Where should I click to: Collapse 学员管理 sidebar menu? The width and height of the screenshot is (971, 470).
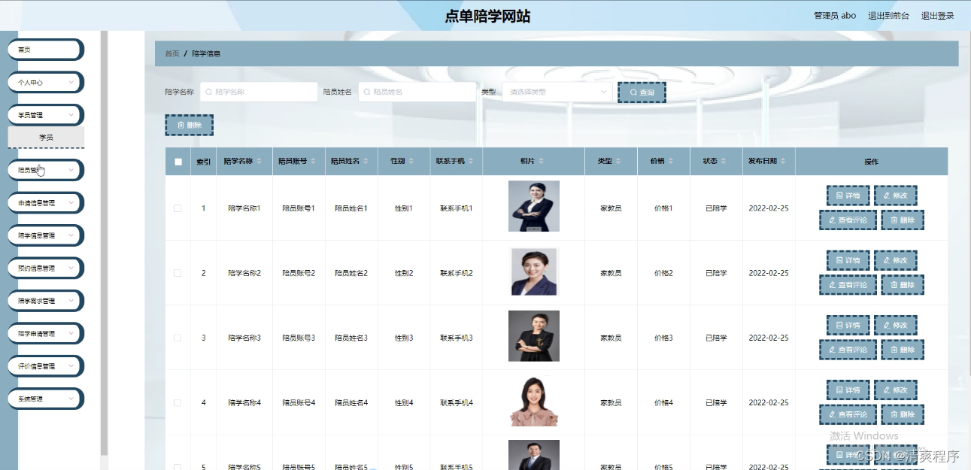(46, 115)
